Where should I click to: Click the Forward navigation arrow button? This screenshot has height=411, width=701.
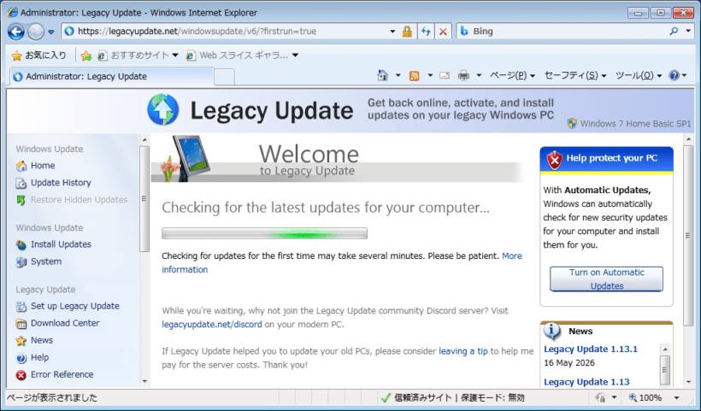click(x=36, y=32)
